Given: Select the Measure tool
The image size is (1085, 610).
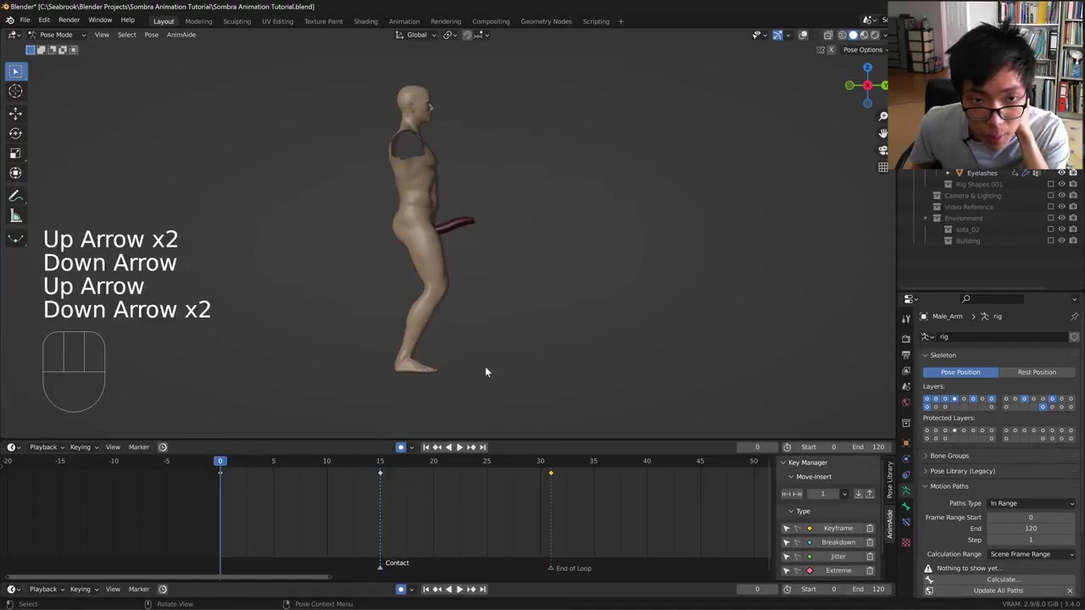Looking at the screenshot, I should click(15, 216).
